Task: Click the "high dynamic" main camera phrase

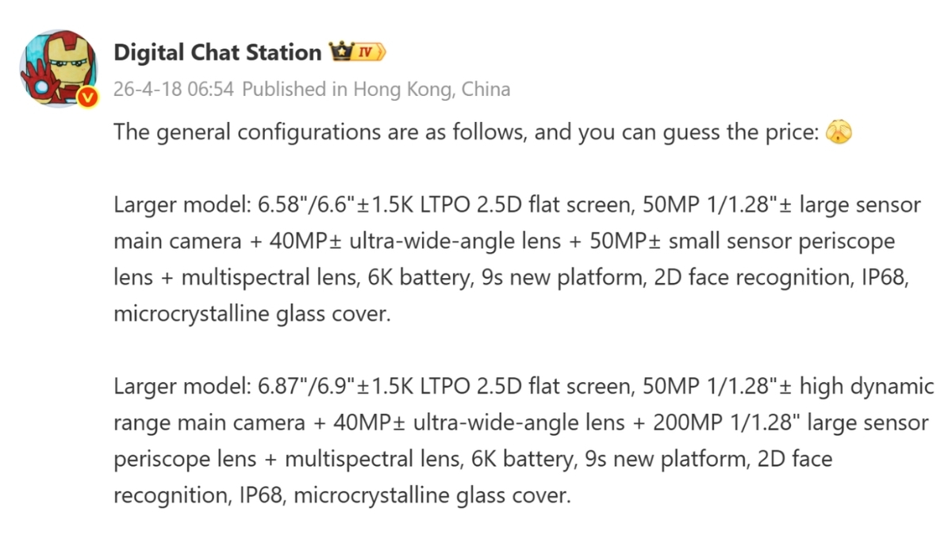Action: pos(867,387)
